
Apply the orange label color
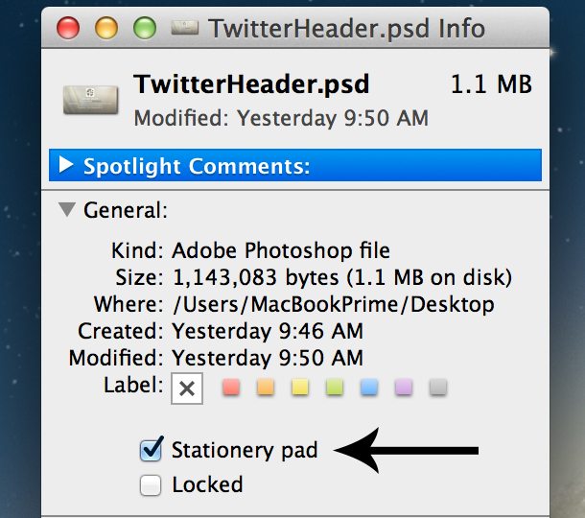(x=266, y=387)
